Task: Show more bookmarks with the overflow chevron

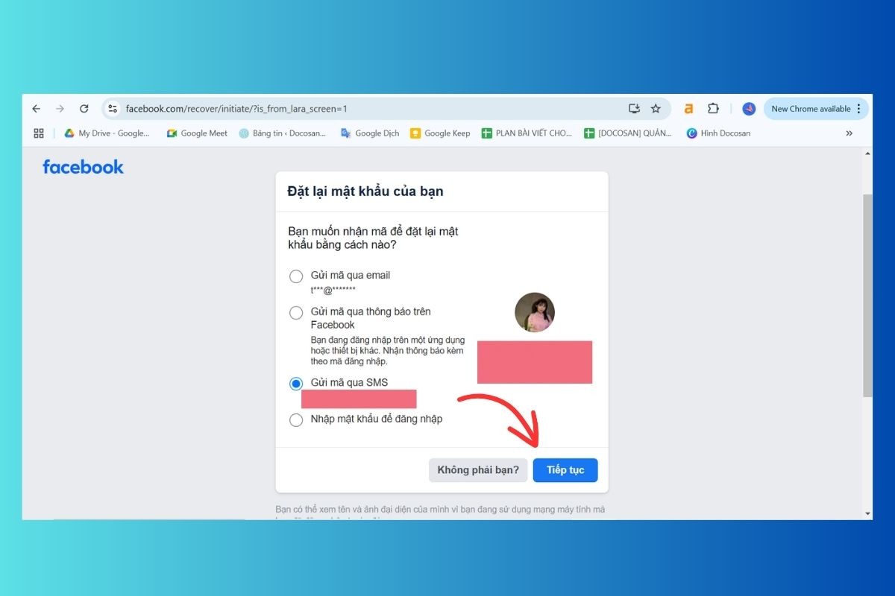Action: point(849,133)
